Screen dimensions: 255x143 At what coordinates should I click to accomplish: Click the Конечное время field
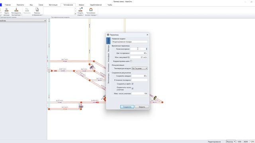(139, 49)
